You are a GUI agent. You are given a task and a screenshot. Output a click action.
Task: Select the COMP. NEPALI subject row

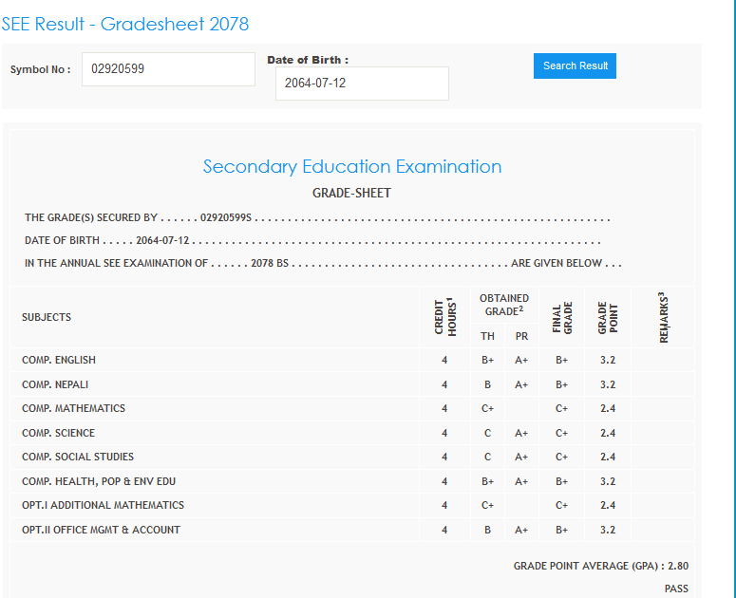55,384
